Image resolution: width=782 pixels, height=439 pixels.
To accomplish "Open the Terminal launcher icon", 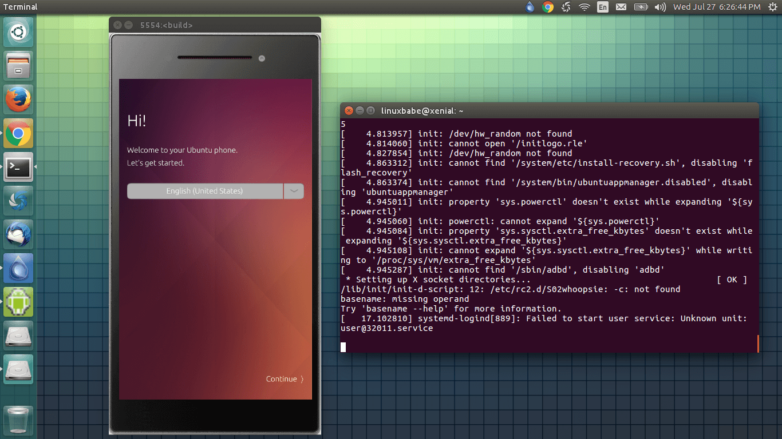I will 18,166.
